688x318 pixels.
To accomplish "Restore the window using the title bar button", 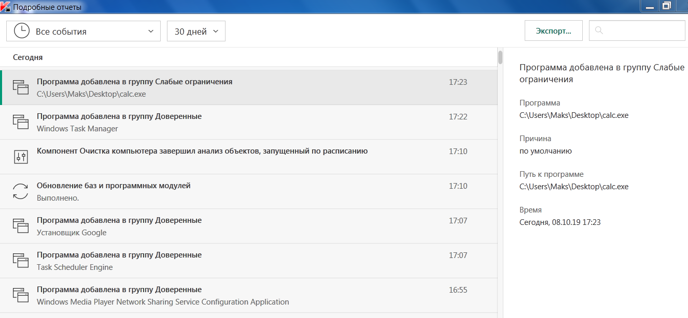I will click(x=666, y=6).
